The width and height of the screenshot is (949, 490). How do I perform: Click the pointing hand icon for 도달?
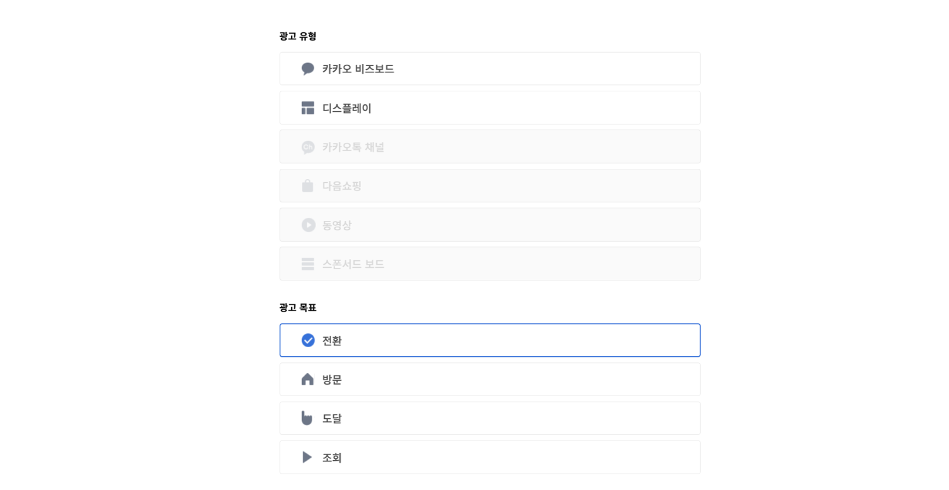(x=307, y=418)
